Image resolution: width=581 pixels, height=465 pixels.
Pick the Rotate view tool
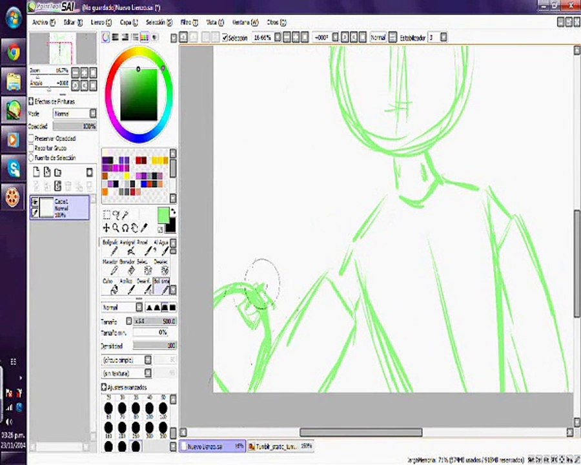(125, 228)
